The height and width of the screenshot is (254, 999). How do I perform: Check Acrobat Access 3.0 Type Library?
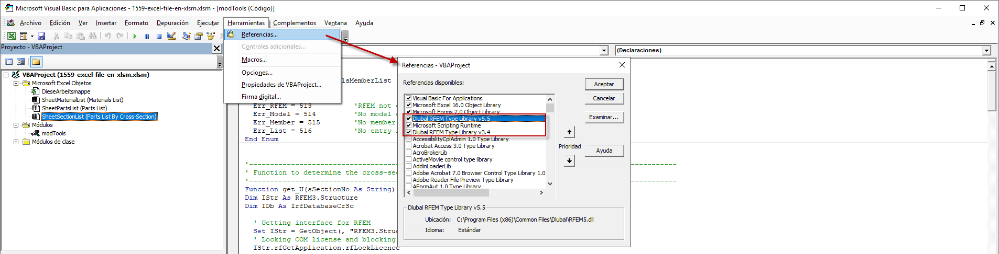pos(408,146)
